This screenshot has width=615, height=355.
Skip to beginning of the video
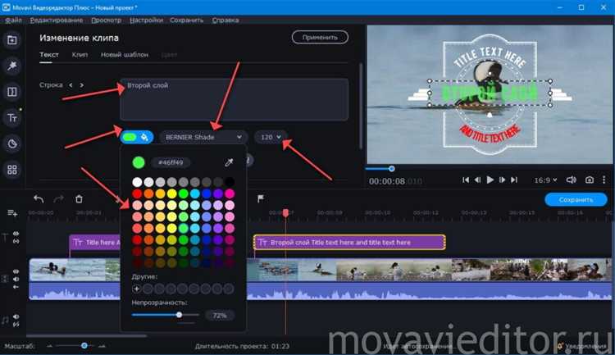click(x=466, y=180)
